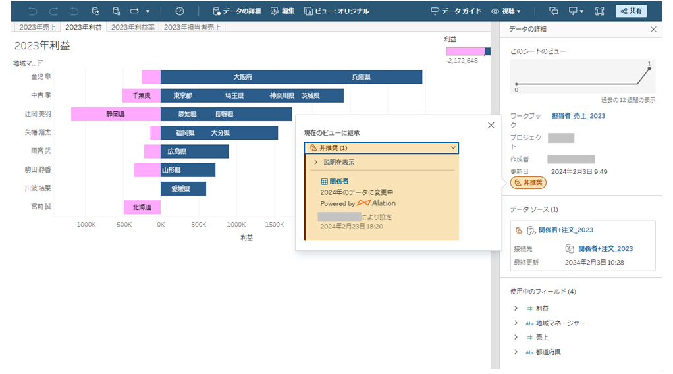Open the 2023年担当者売上 tab

pyautogui.click(x=192, y=27)
